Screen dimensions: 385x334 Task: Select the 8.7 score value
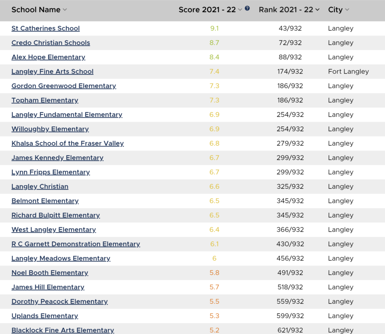point(214,43)
